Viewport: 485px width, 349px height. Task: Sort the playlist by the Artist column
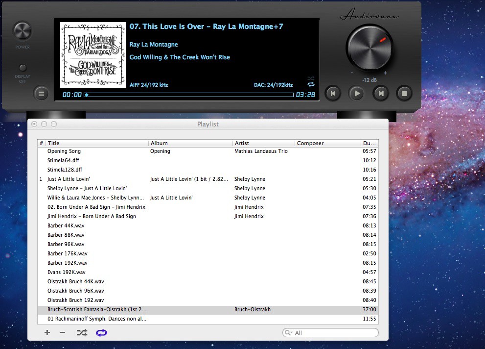(x=264, y=143)
